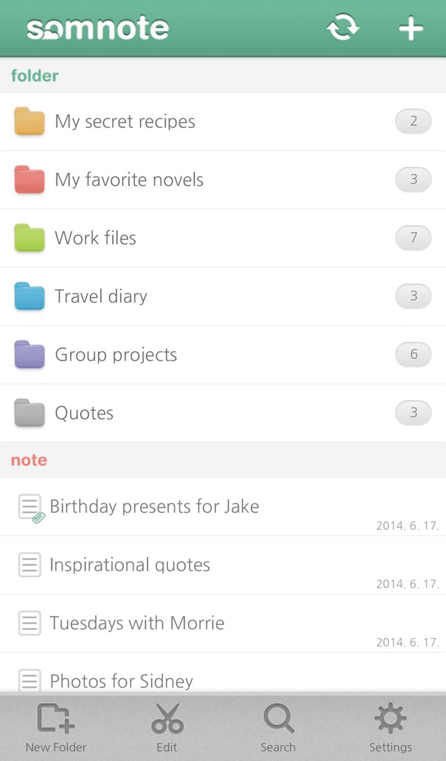Open the Photos for Sidney note
Image resolution: width=446 pixels, height=761 pixels.
121,681
